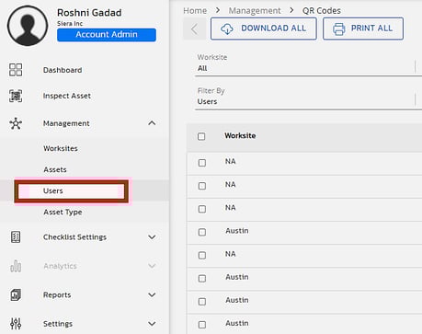Screen dimensions: 422x334
Task: Click the DOWNLOAD ALL button
Action: tap(264, 29)
